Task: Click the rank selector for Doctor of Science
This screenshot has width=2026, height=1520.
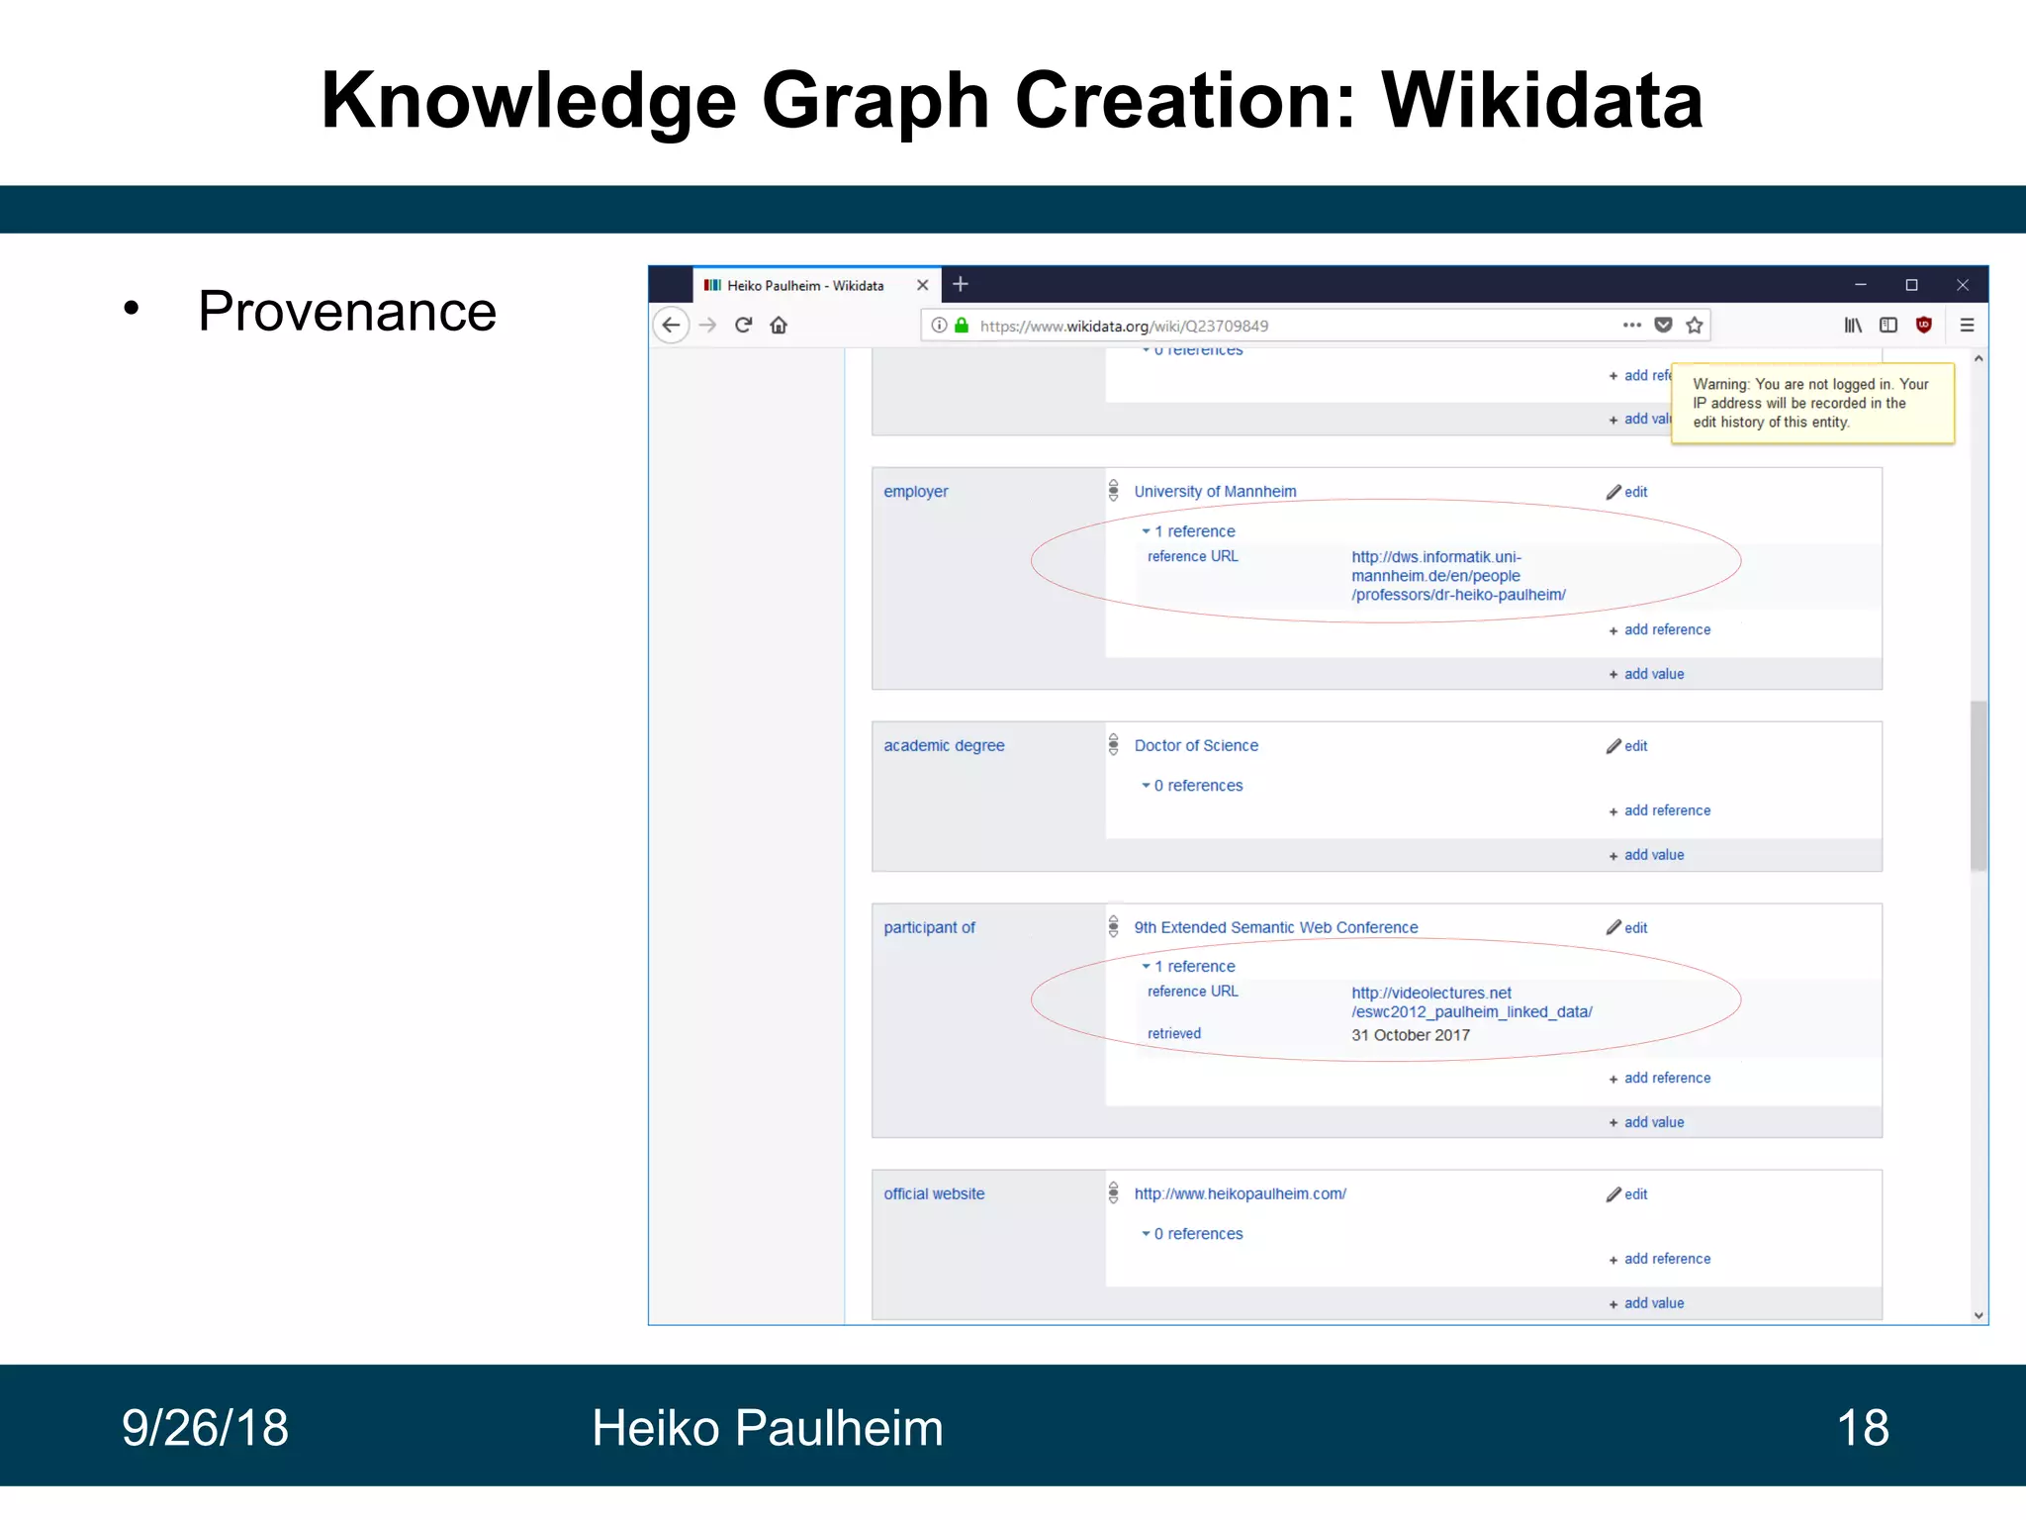Action: [x=1114, y=745]
